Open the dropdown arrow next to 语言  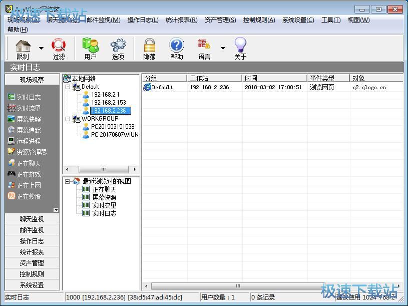(223, 48)
